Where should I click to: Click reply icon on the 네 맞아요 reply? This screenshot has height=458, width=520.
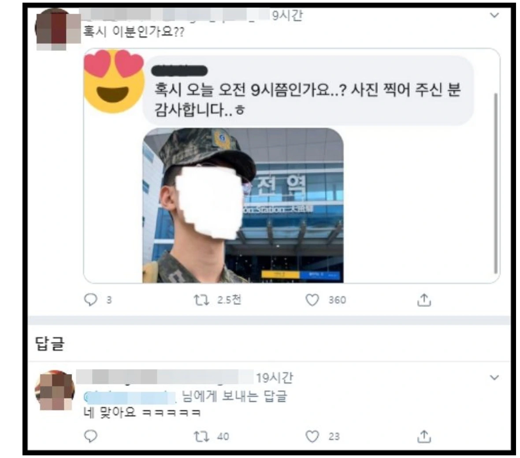[90, 436]
